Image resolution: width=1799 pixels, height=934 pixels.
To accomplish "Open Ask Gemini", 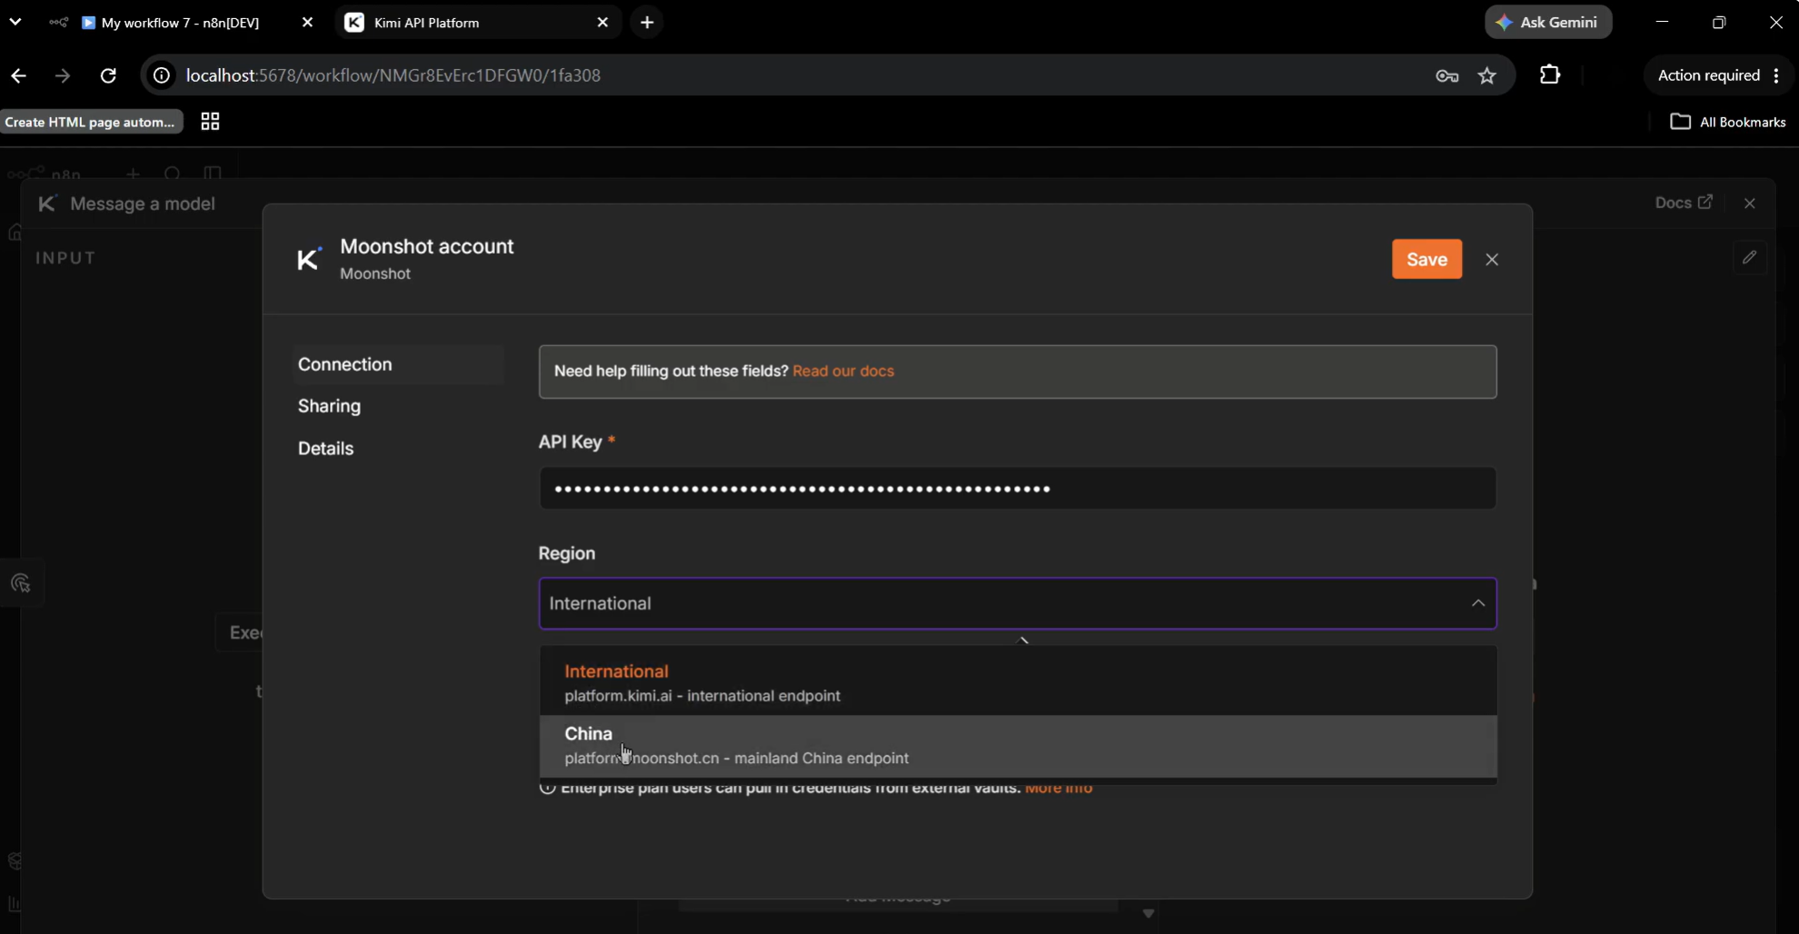I will coord(1548,22).
